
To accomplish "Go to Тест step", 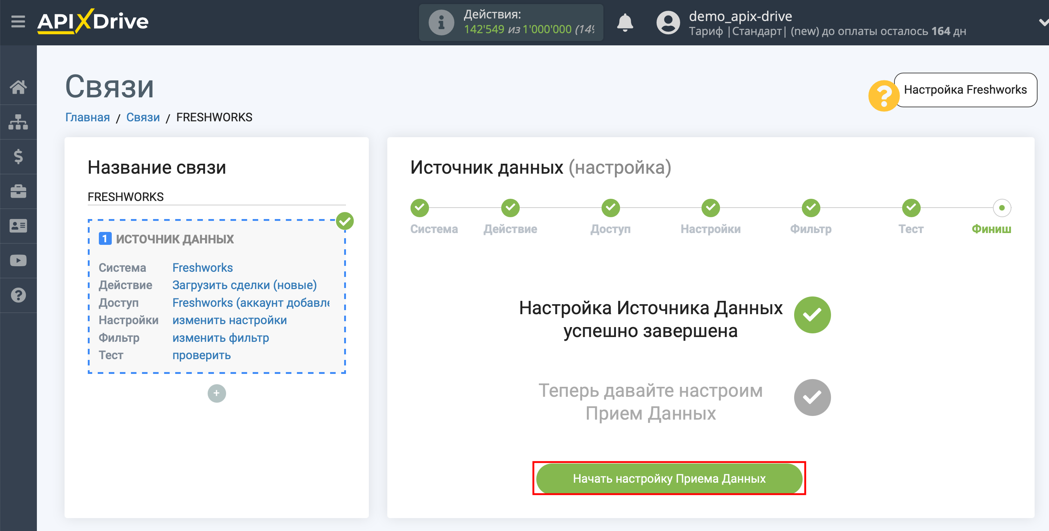I will click(x=911, y=208).
